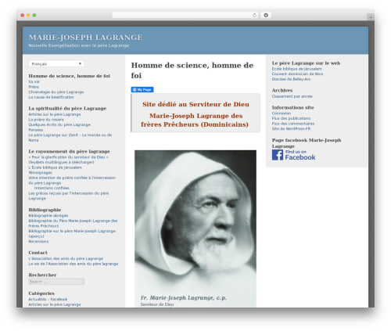The image size is (391, 331).
Task: Click the My Page badge button
Action: [142, 89]
